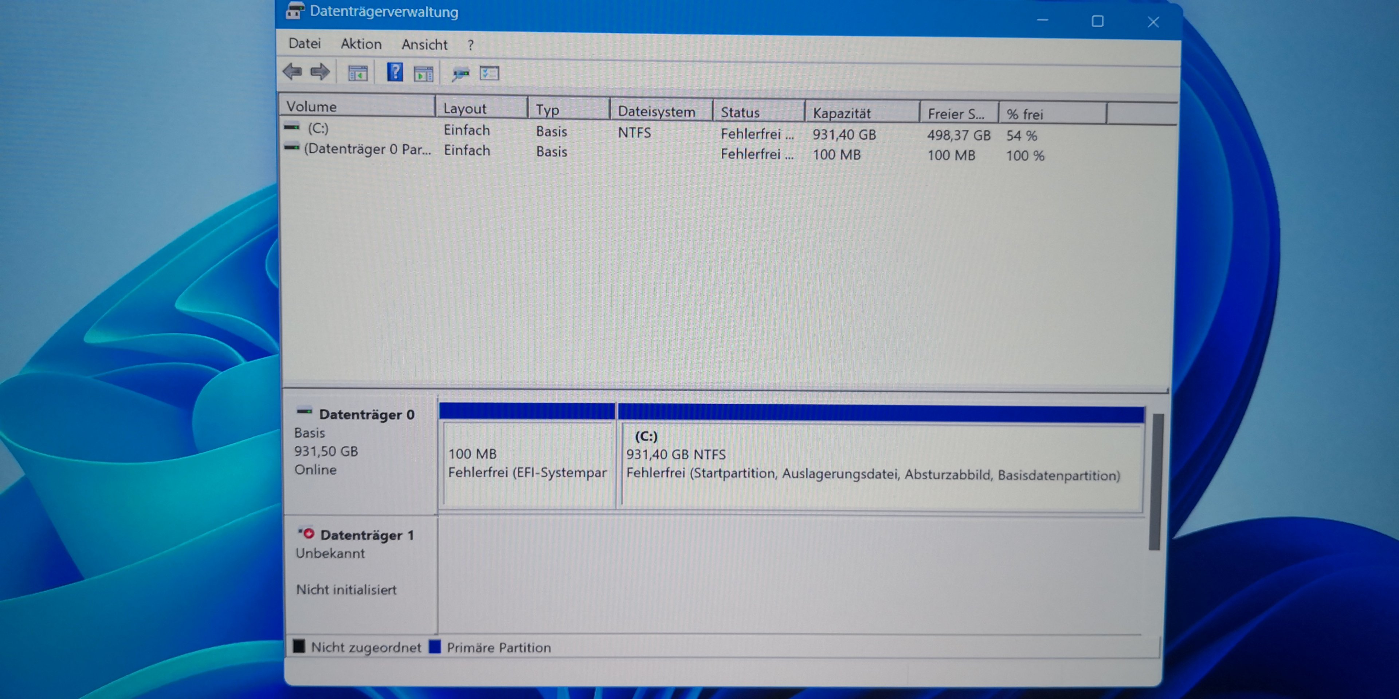
Task: Toggle the action pane toolbar icon
Action: pyautogui.click(x=423, y=73)
